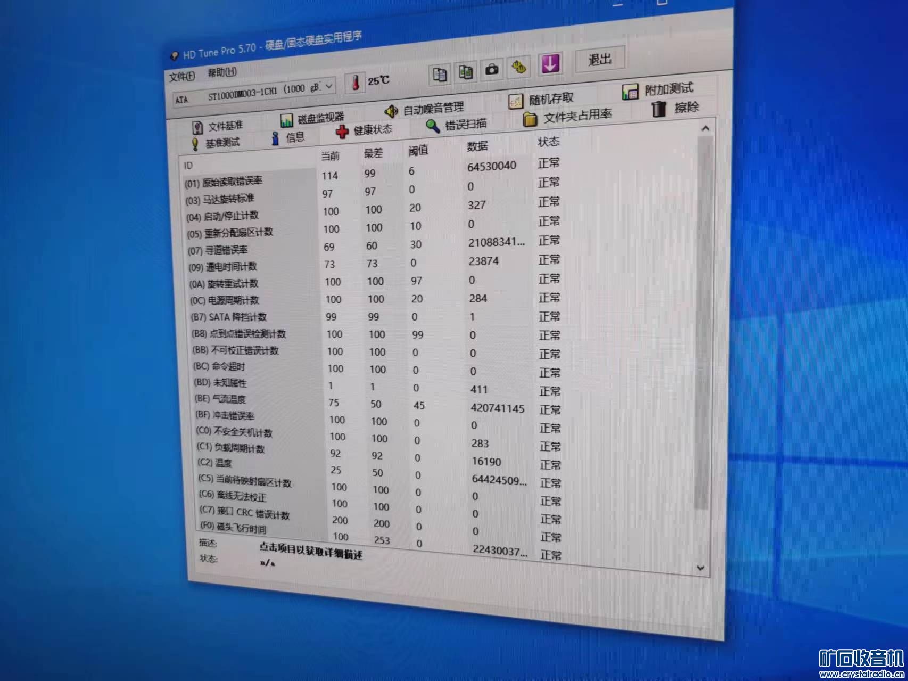Select the (C2) 温度 row

(x=381, y=471)
